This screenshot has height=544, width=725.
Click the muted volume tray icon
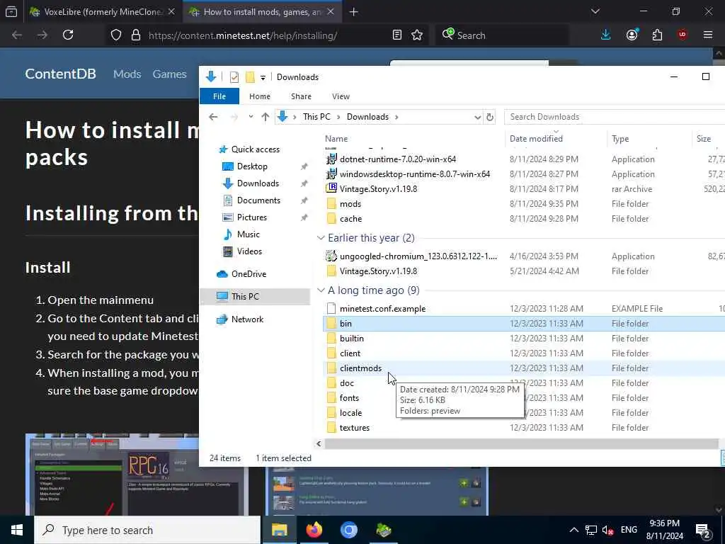click(x=607, y=530)
